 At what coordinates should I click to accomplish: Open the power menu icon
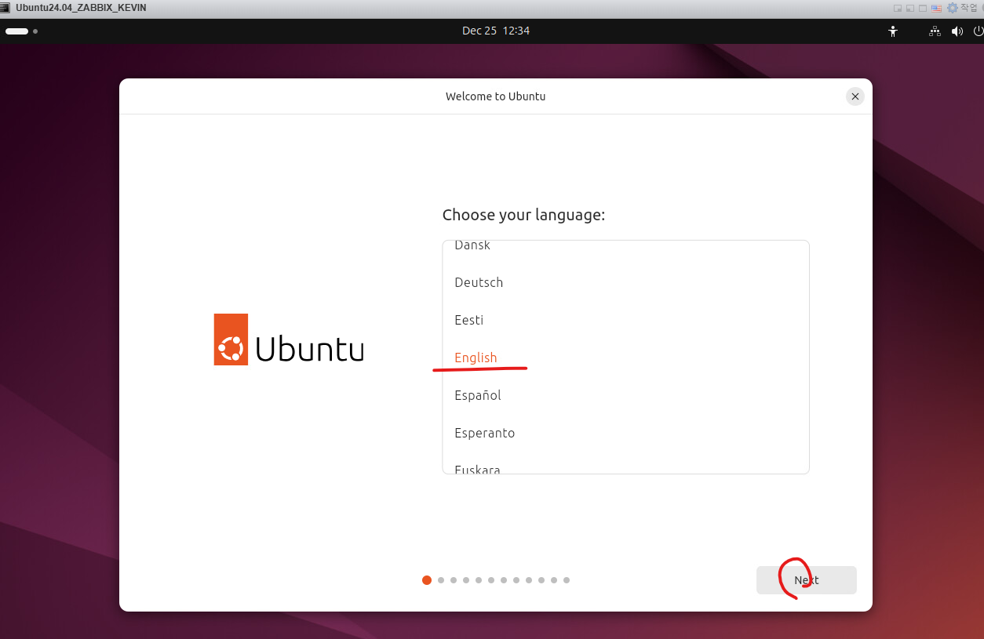click(x=979, y=31)
